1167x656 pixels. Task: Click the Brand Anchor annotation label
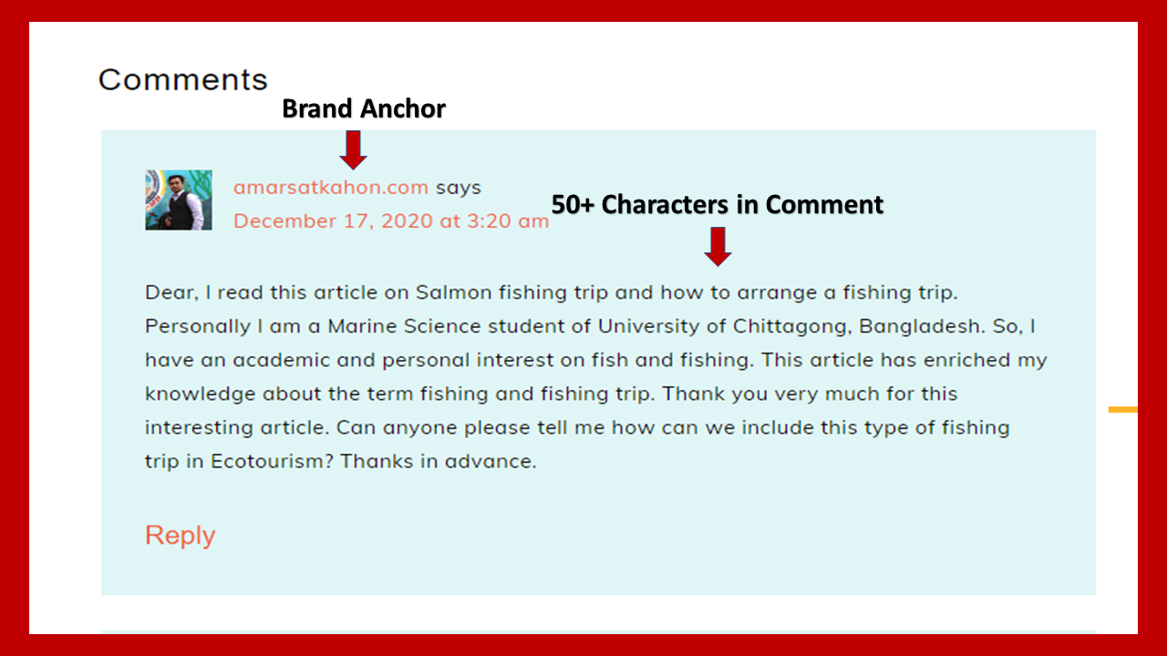(x=363, y=108)
